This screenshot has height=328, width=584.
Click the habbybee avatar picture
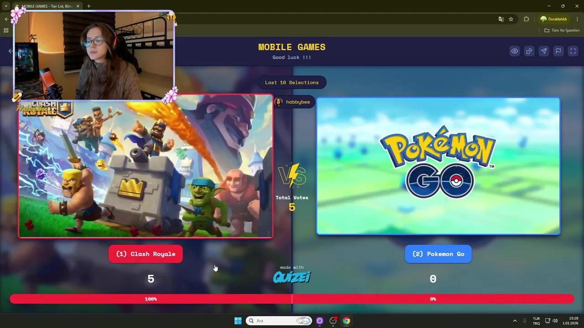tap(278, 102)
